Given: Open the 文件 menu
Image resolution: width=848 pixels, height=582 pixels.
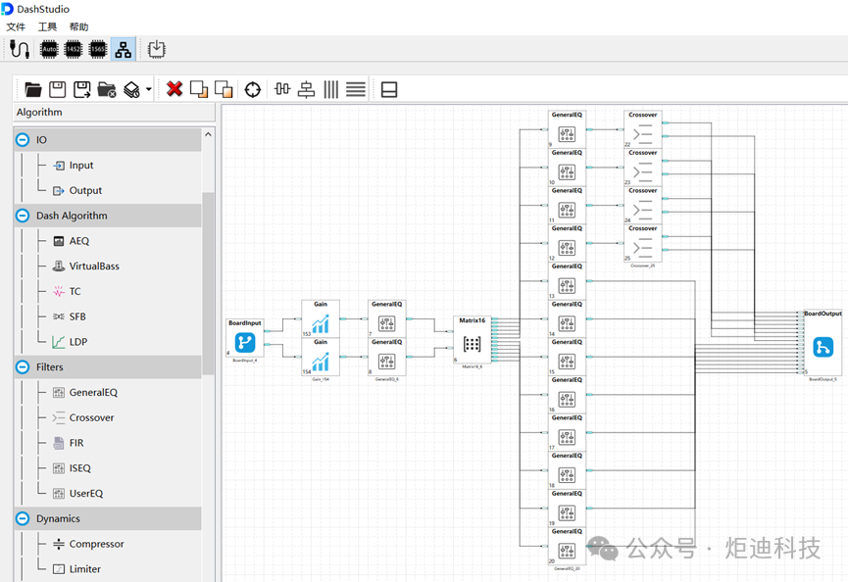Looking at the screenshot, I should (x=16, y=26).
